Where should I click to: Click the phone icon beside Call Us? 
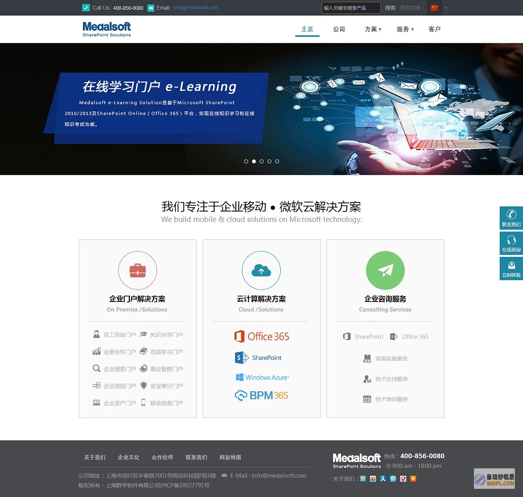coord(86,7)
